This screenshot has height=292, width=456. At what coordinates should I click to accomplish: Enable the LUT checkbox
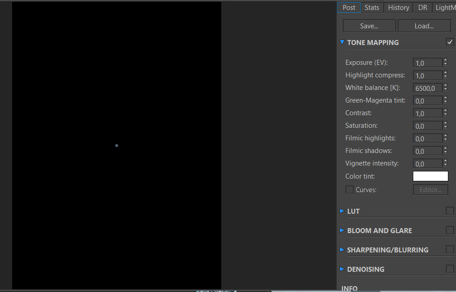click(450, 211)
